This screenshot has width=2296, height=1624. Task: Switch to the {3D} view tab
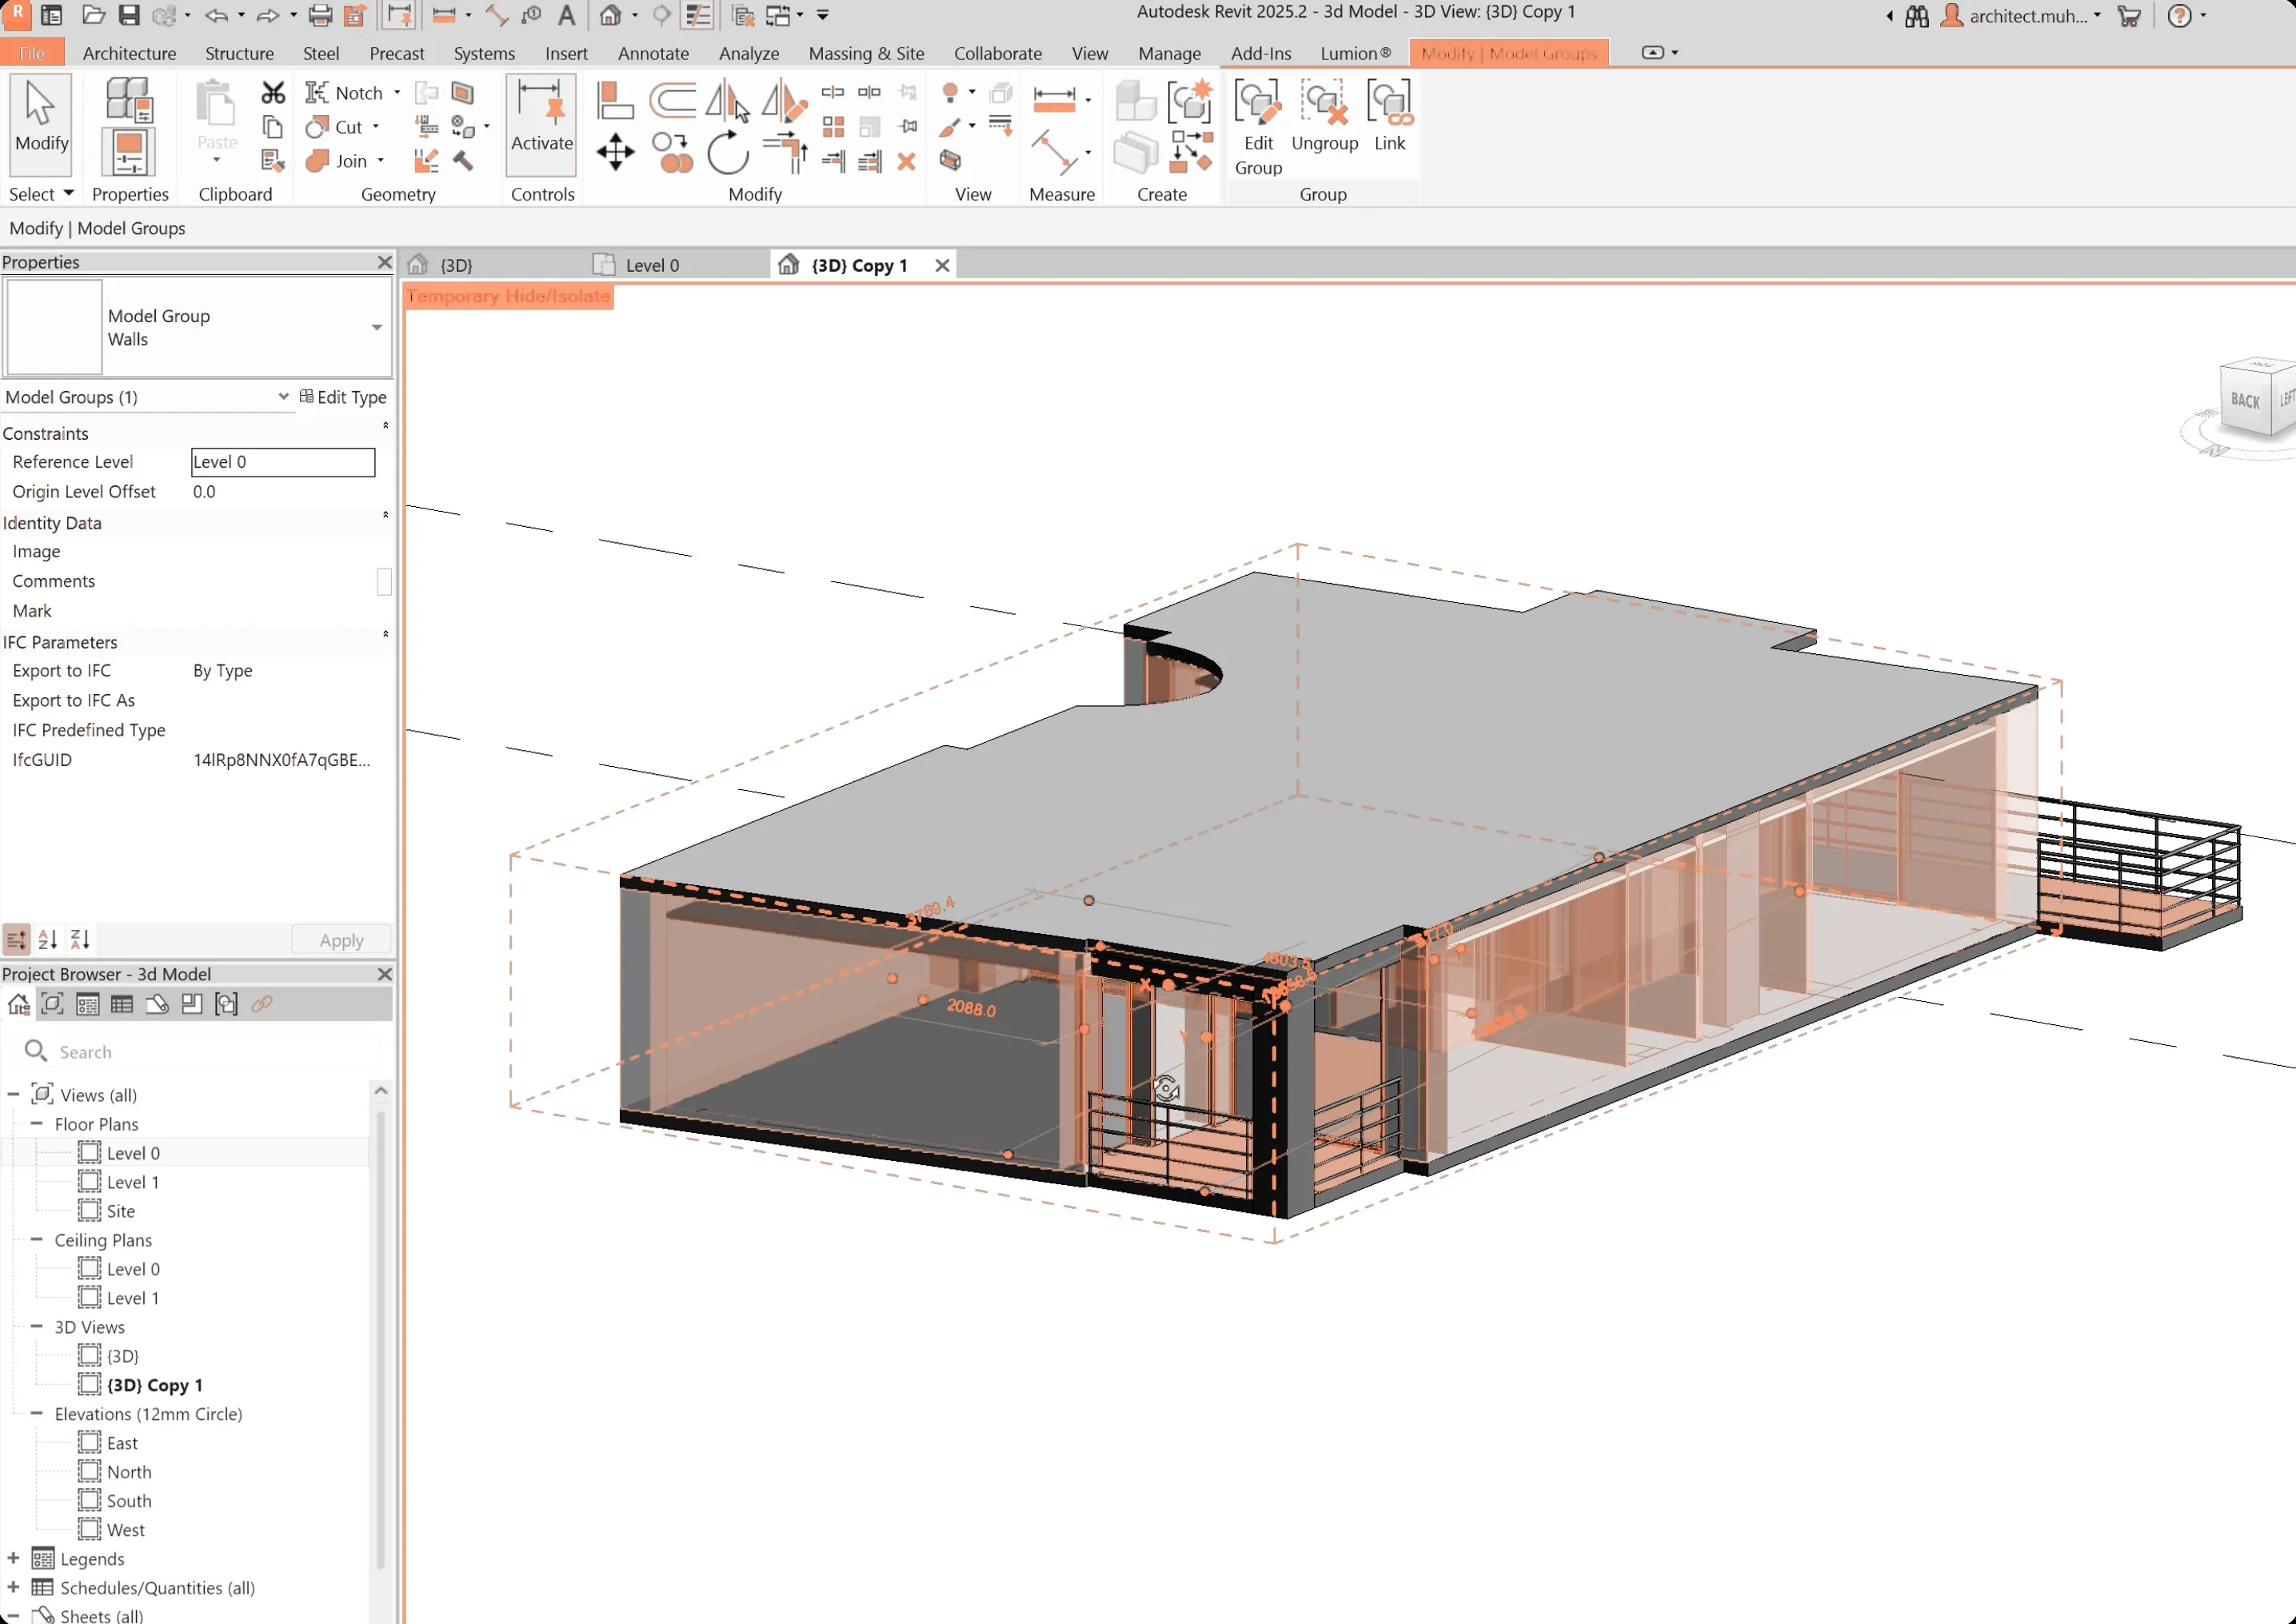(x=456, y=266)
